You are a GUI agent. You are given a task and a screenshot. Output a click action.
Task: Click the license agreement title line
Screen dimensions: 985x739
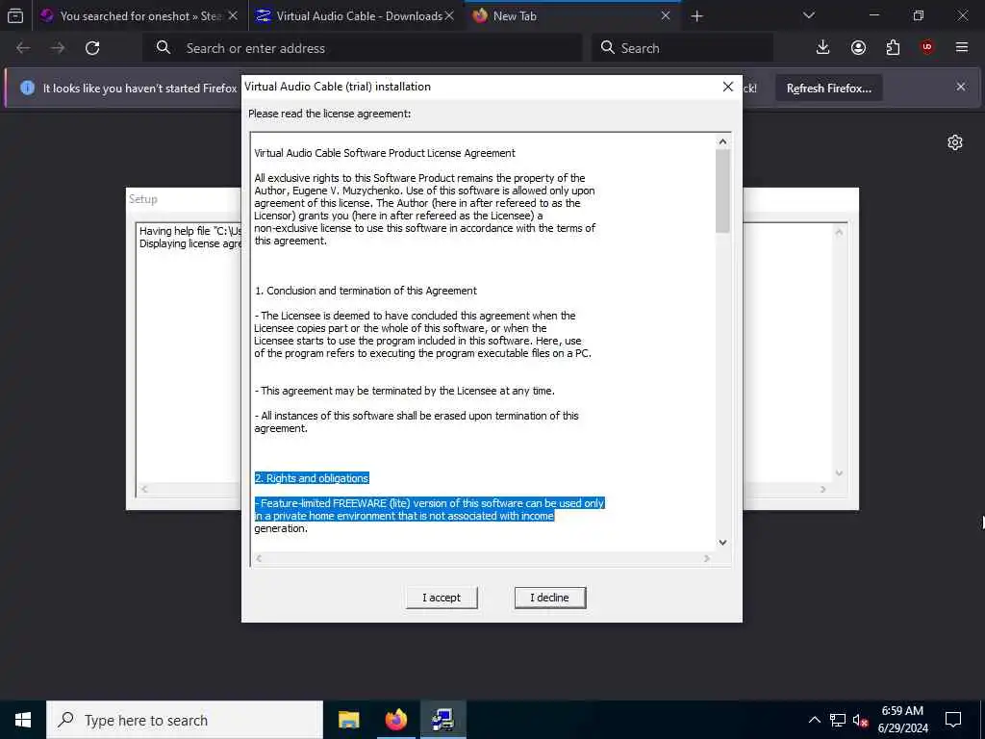tap(385, 153)
